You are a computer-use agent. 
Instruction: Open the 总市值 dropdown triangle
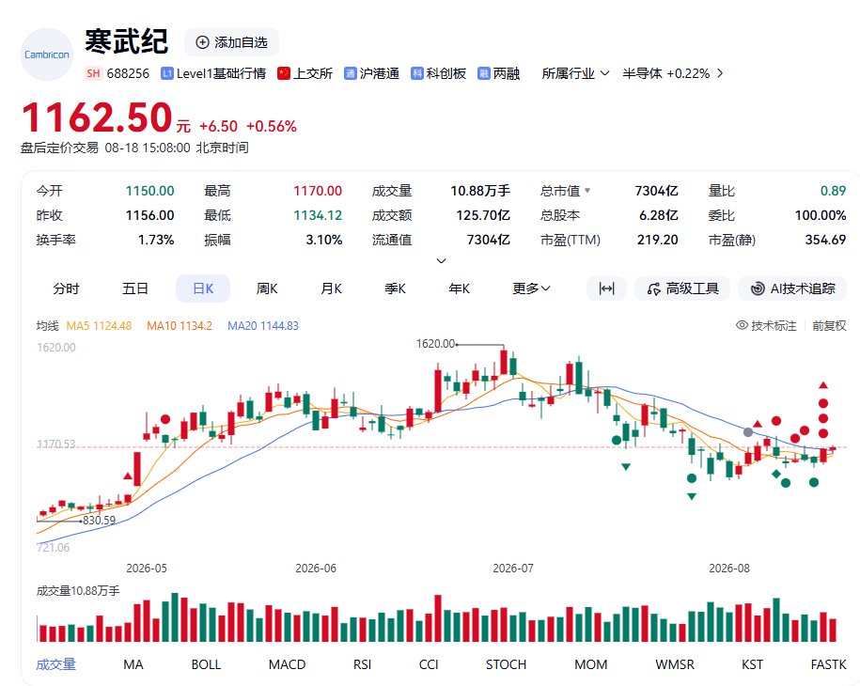point(587,190)
